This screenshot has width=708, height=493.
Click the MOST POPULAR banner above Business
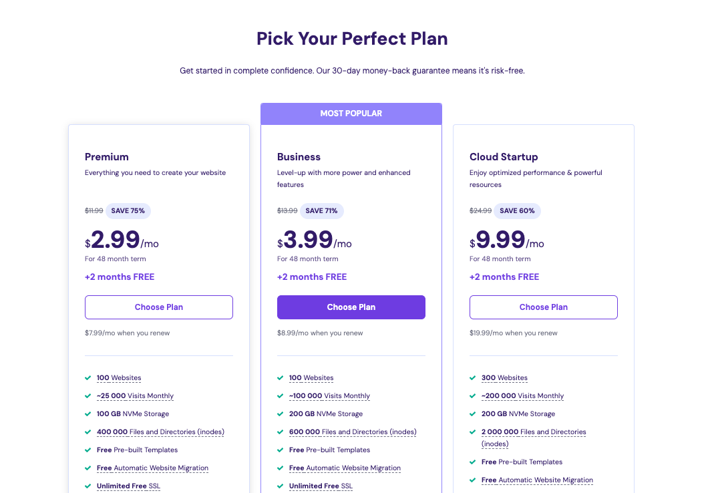pos(351,114)
